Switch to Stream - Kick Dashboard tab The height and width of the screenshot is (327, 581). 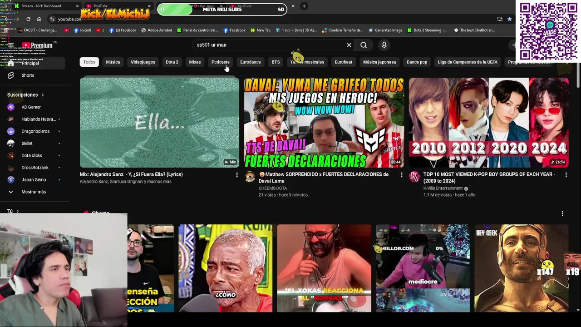point(45,6)
